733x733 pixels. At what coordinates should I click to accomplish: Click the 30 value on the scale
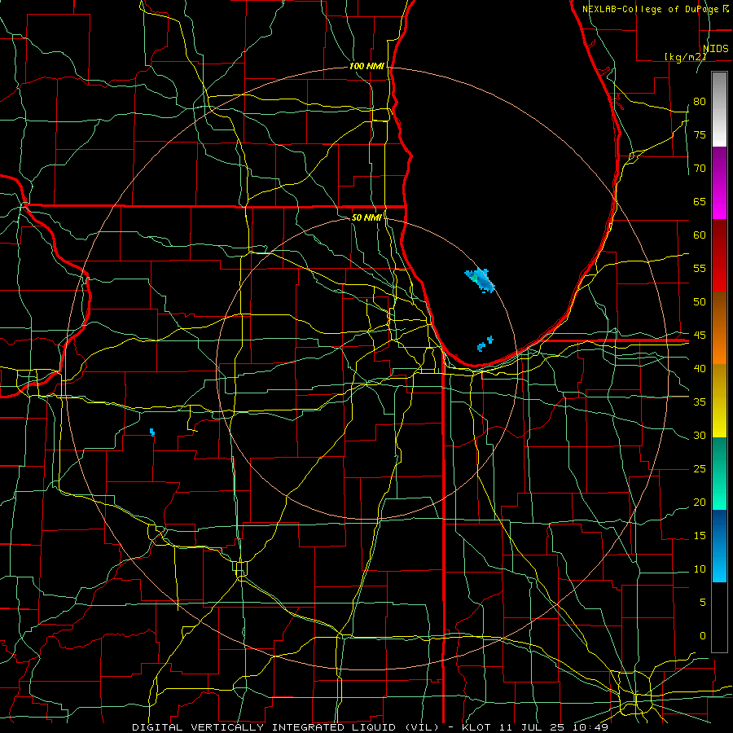[700, 435]
